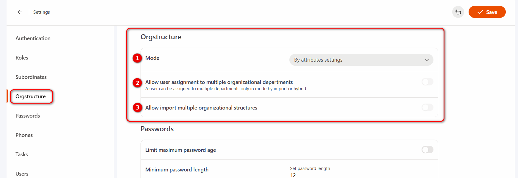
Task: Select Orgstructure sidebar item
Action: (x=31, y=96)
